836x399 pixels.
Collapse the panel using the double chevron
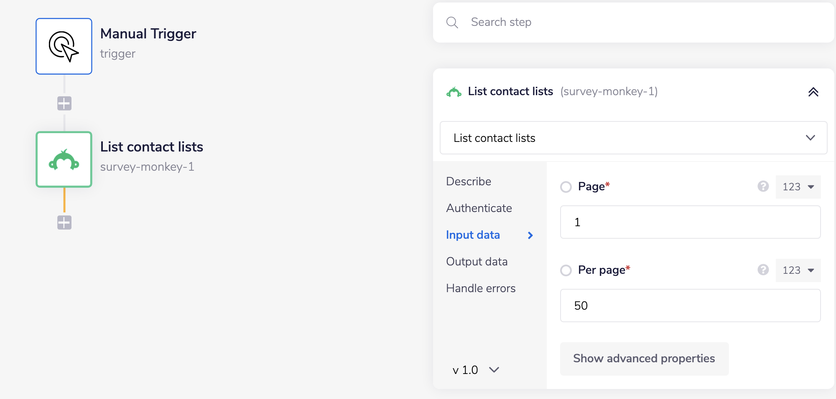click(813, 91)
